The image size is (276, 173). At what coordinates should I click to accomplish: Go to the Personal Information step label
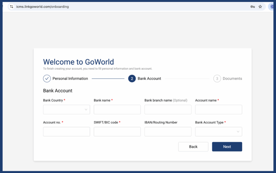[x=70, y=79]
